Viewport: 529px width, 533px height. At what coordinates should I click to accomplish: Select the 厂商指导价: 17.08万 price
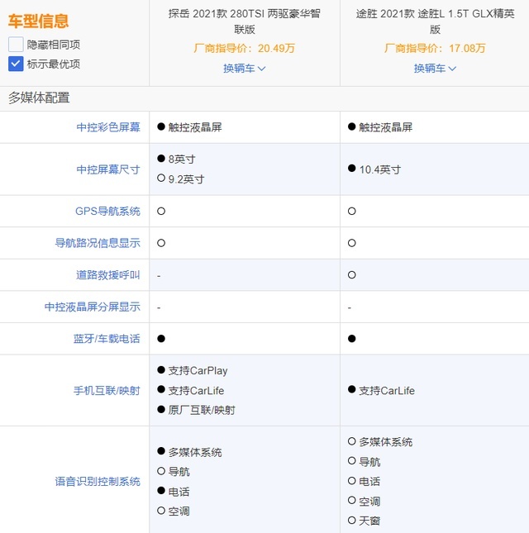click(435, 48)
